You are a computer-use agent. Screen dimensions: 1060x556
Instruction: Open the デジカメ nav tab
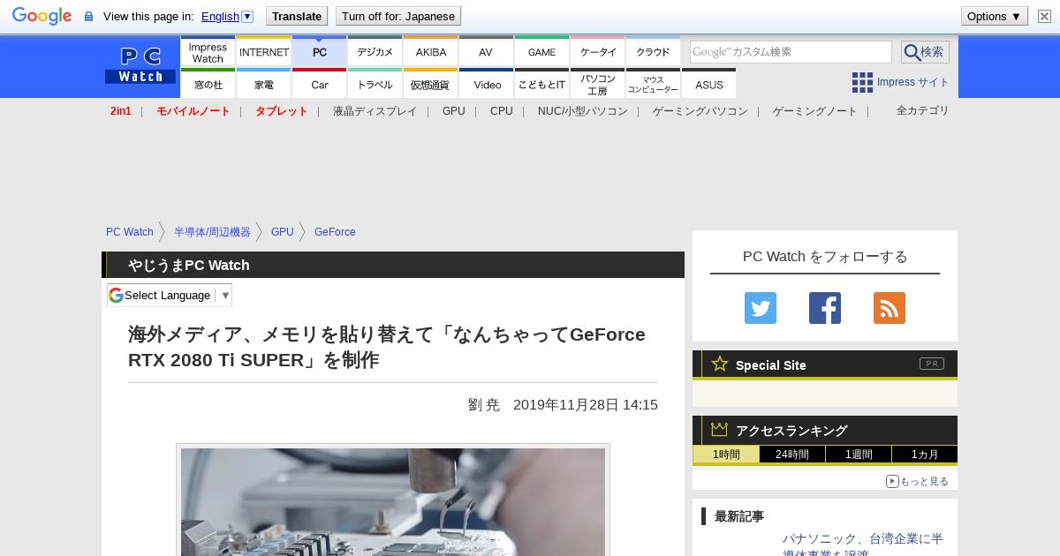coord(375,52)
